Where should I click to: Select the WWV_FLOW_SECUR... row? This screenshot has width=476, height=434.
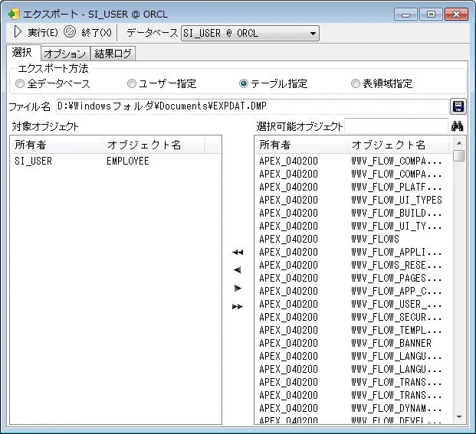point(353,318)
